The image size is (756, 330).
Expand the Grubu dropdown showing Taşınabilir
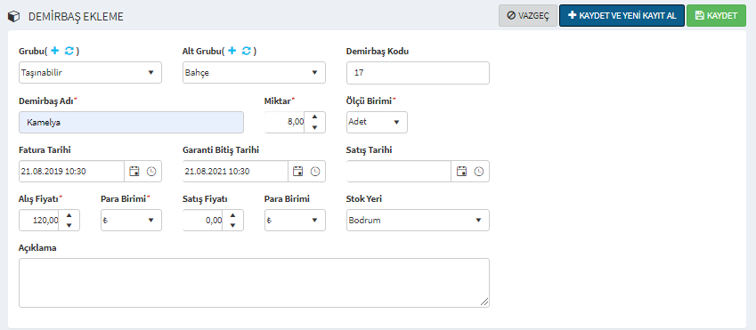pos(90,73)
